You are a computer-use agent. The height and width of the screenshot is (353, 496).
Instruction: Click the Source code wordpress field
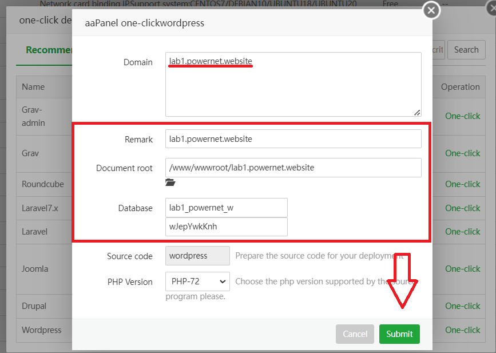coord(197,256)
